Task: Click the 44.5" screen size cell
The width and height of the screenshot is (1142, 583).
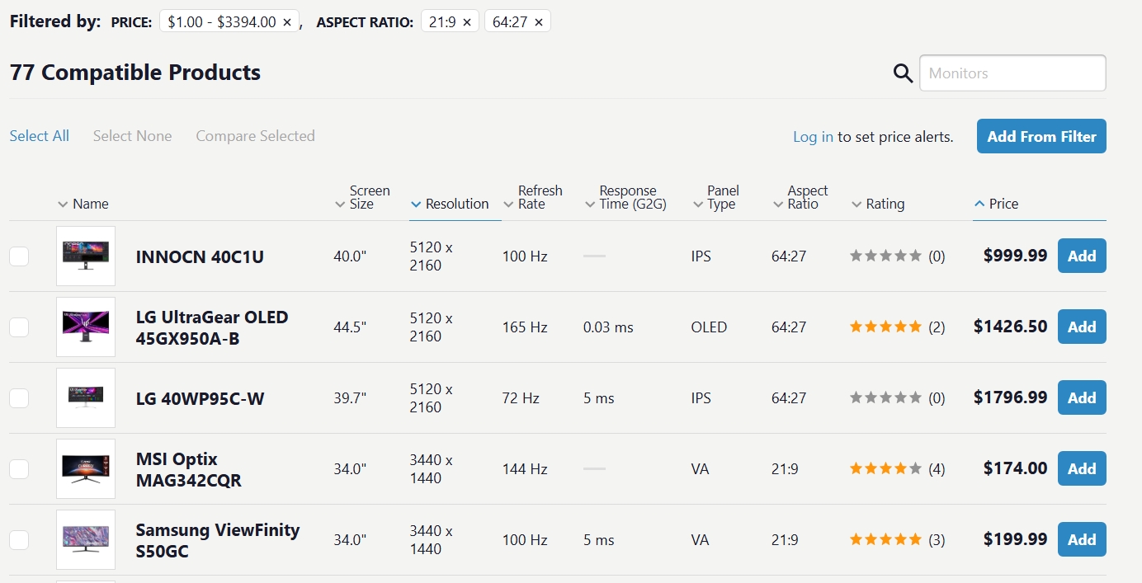Action: (350, 327)
